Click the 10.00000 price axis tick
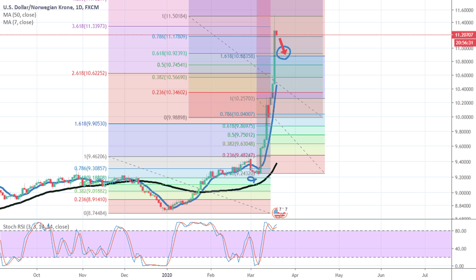The image size is (476, 280). pyautogui.click(x=464, y=117)
